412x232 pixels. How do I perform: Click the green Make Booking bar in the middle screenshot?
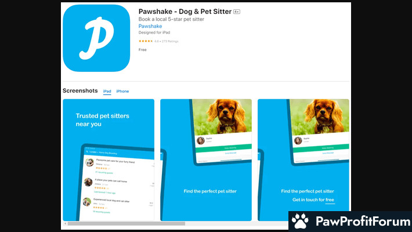(223, 148)
